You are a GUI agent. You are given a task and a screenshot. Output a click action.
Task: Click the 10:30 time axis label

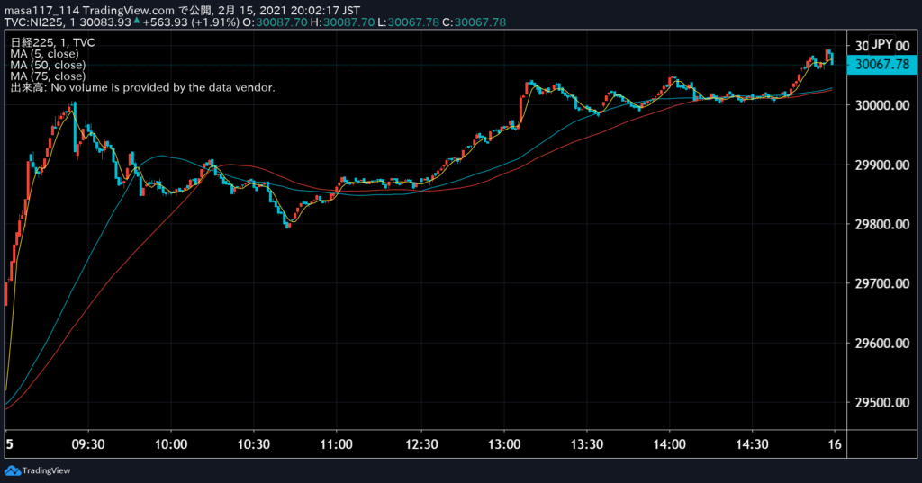(253, 444)
